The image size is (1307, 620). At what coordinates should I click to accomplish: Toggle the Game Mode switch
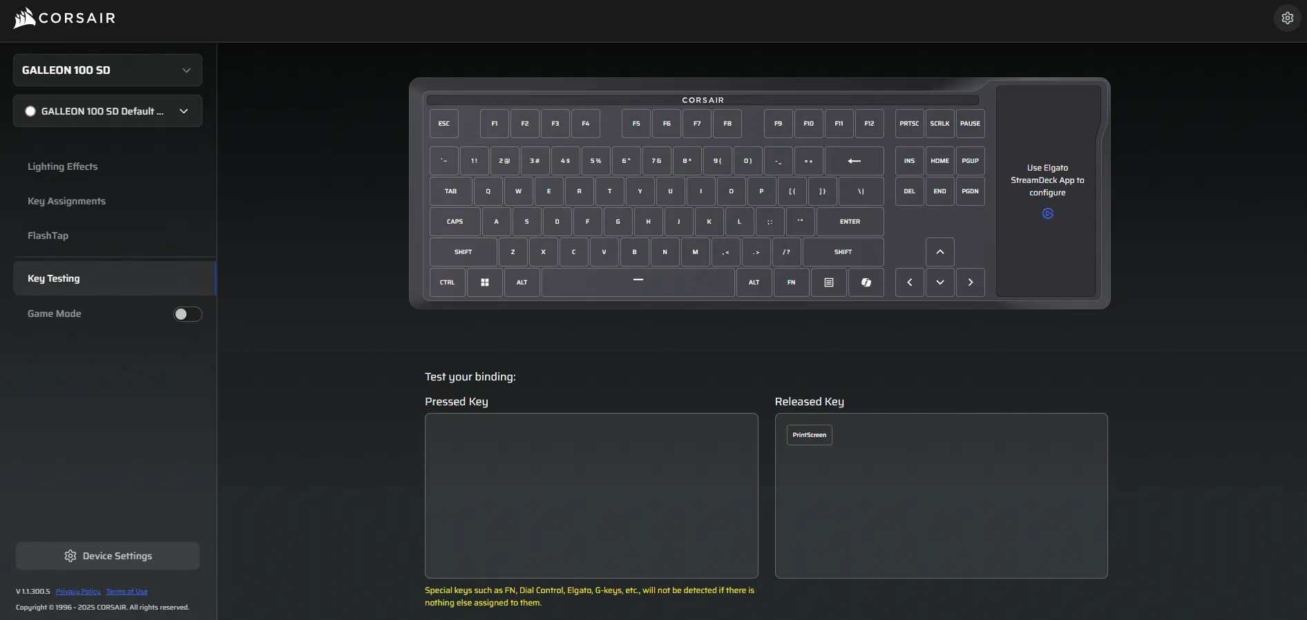187,314
